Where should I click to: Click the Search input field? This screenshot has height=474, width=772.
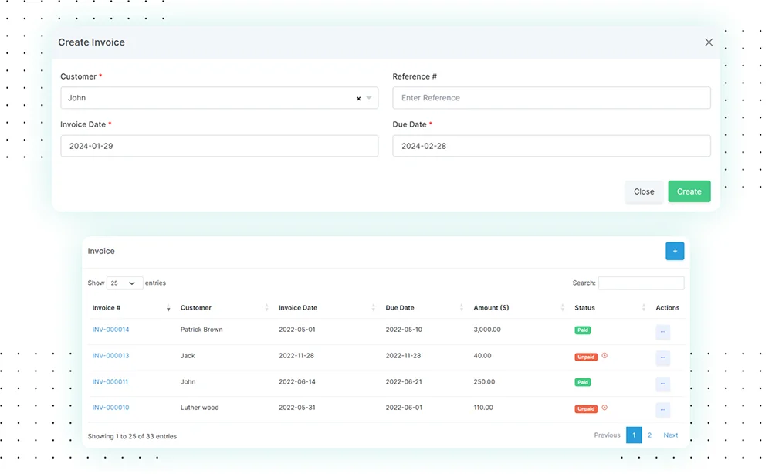click(x=641, y=283)
